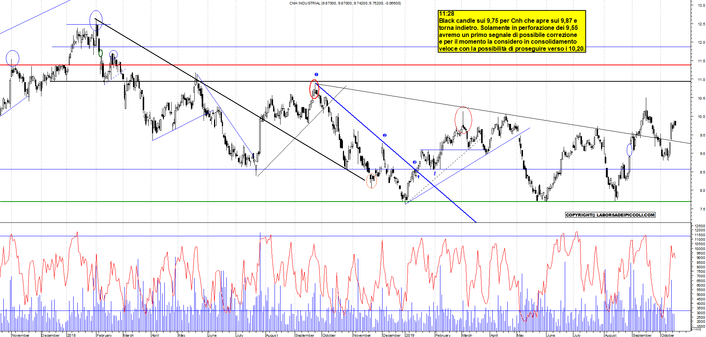Click the December label just before 2019
Screen dimensions: 706x337
click(x=392, y=335)
